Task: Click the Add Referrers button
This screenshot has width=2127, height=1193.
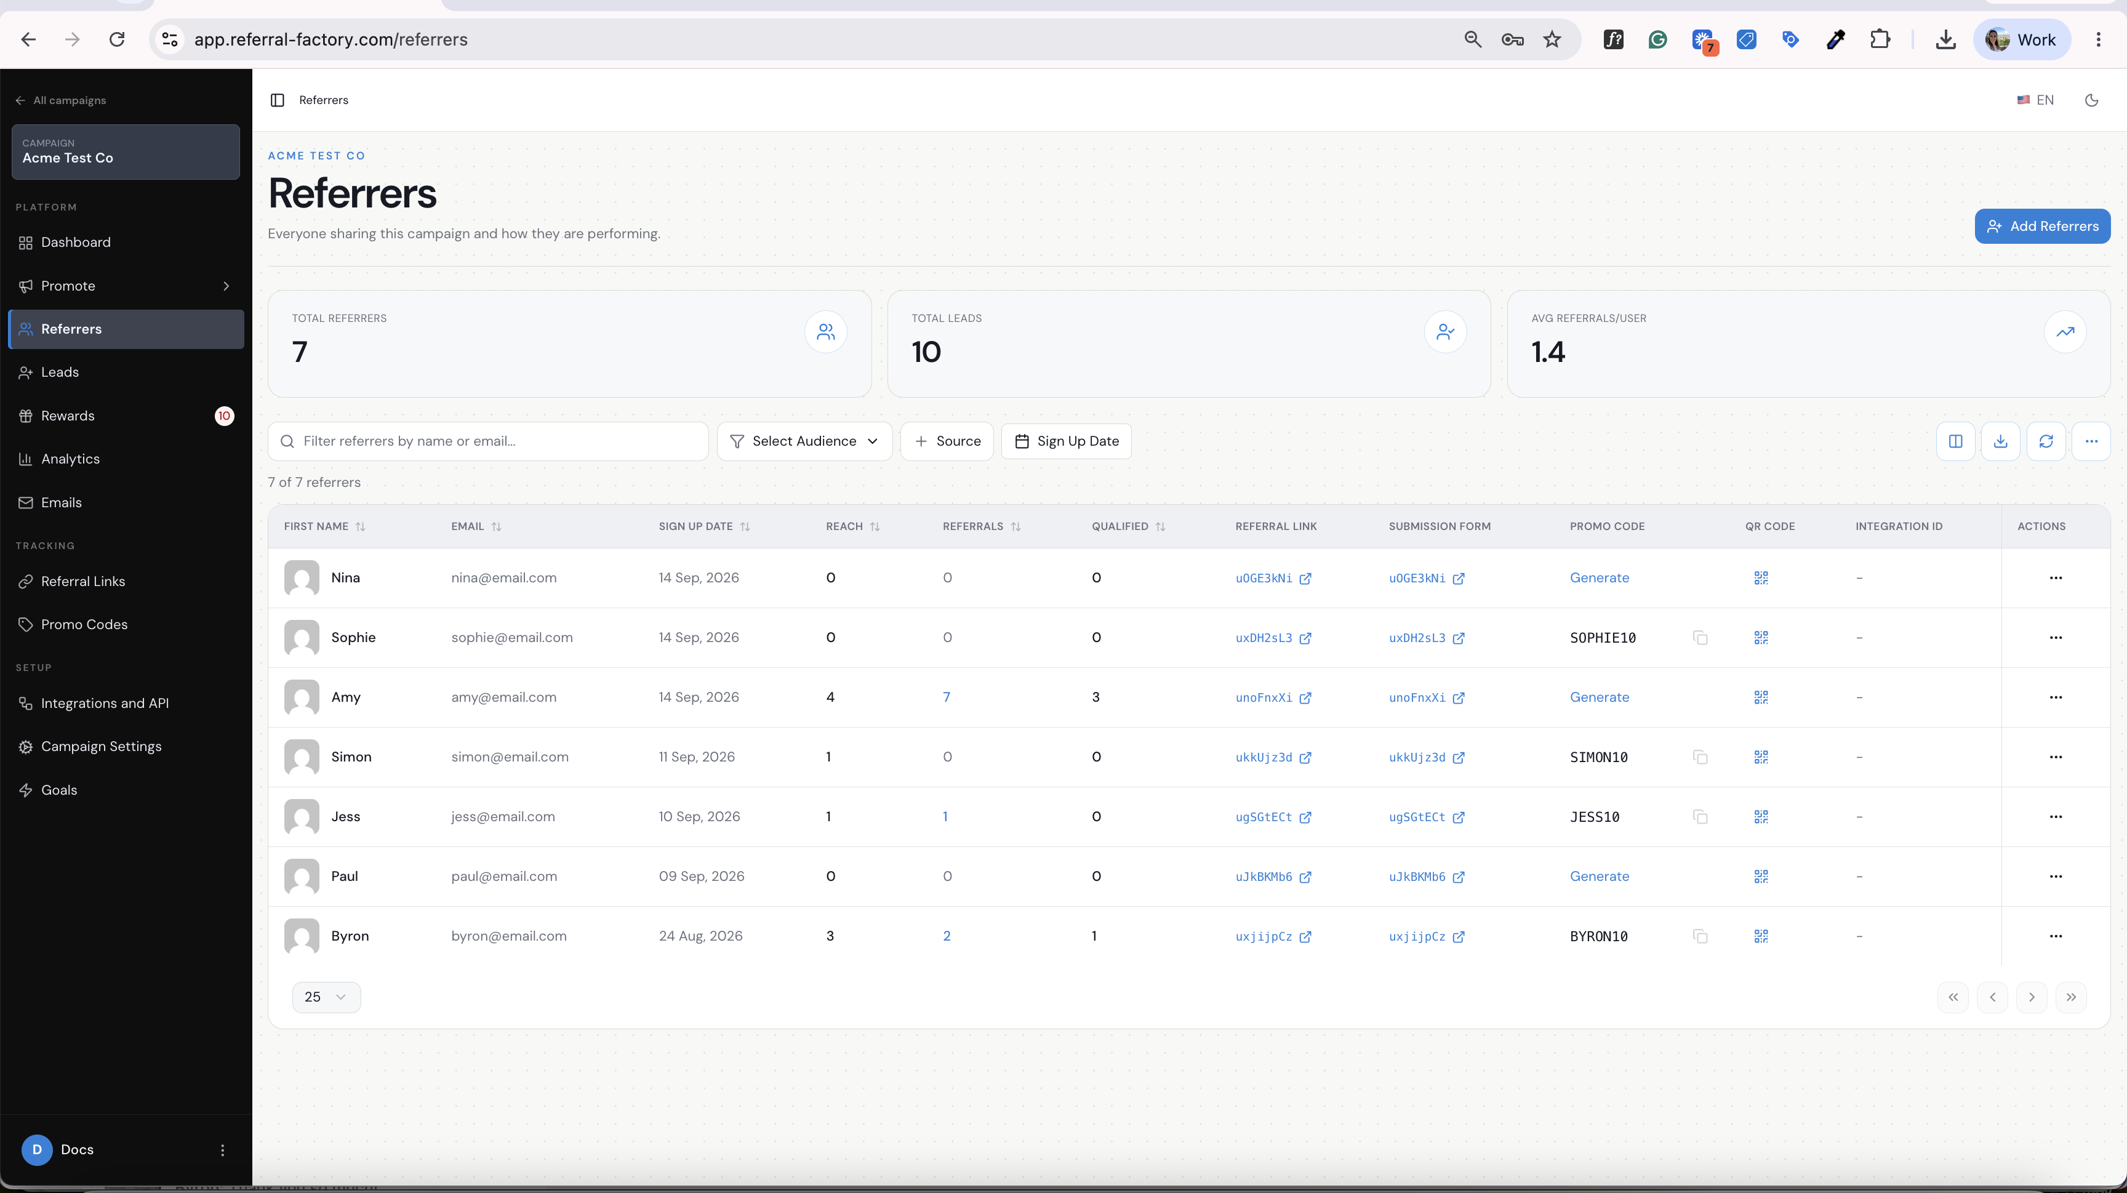Action: (x=2042, y=226)
